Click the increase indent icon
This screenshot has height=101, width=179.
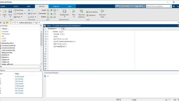(x=51, y=17)
